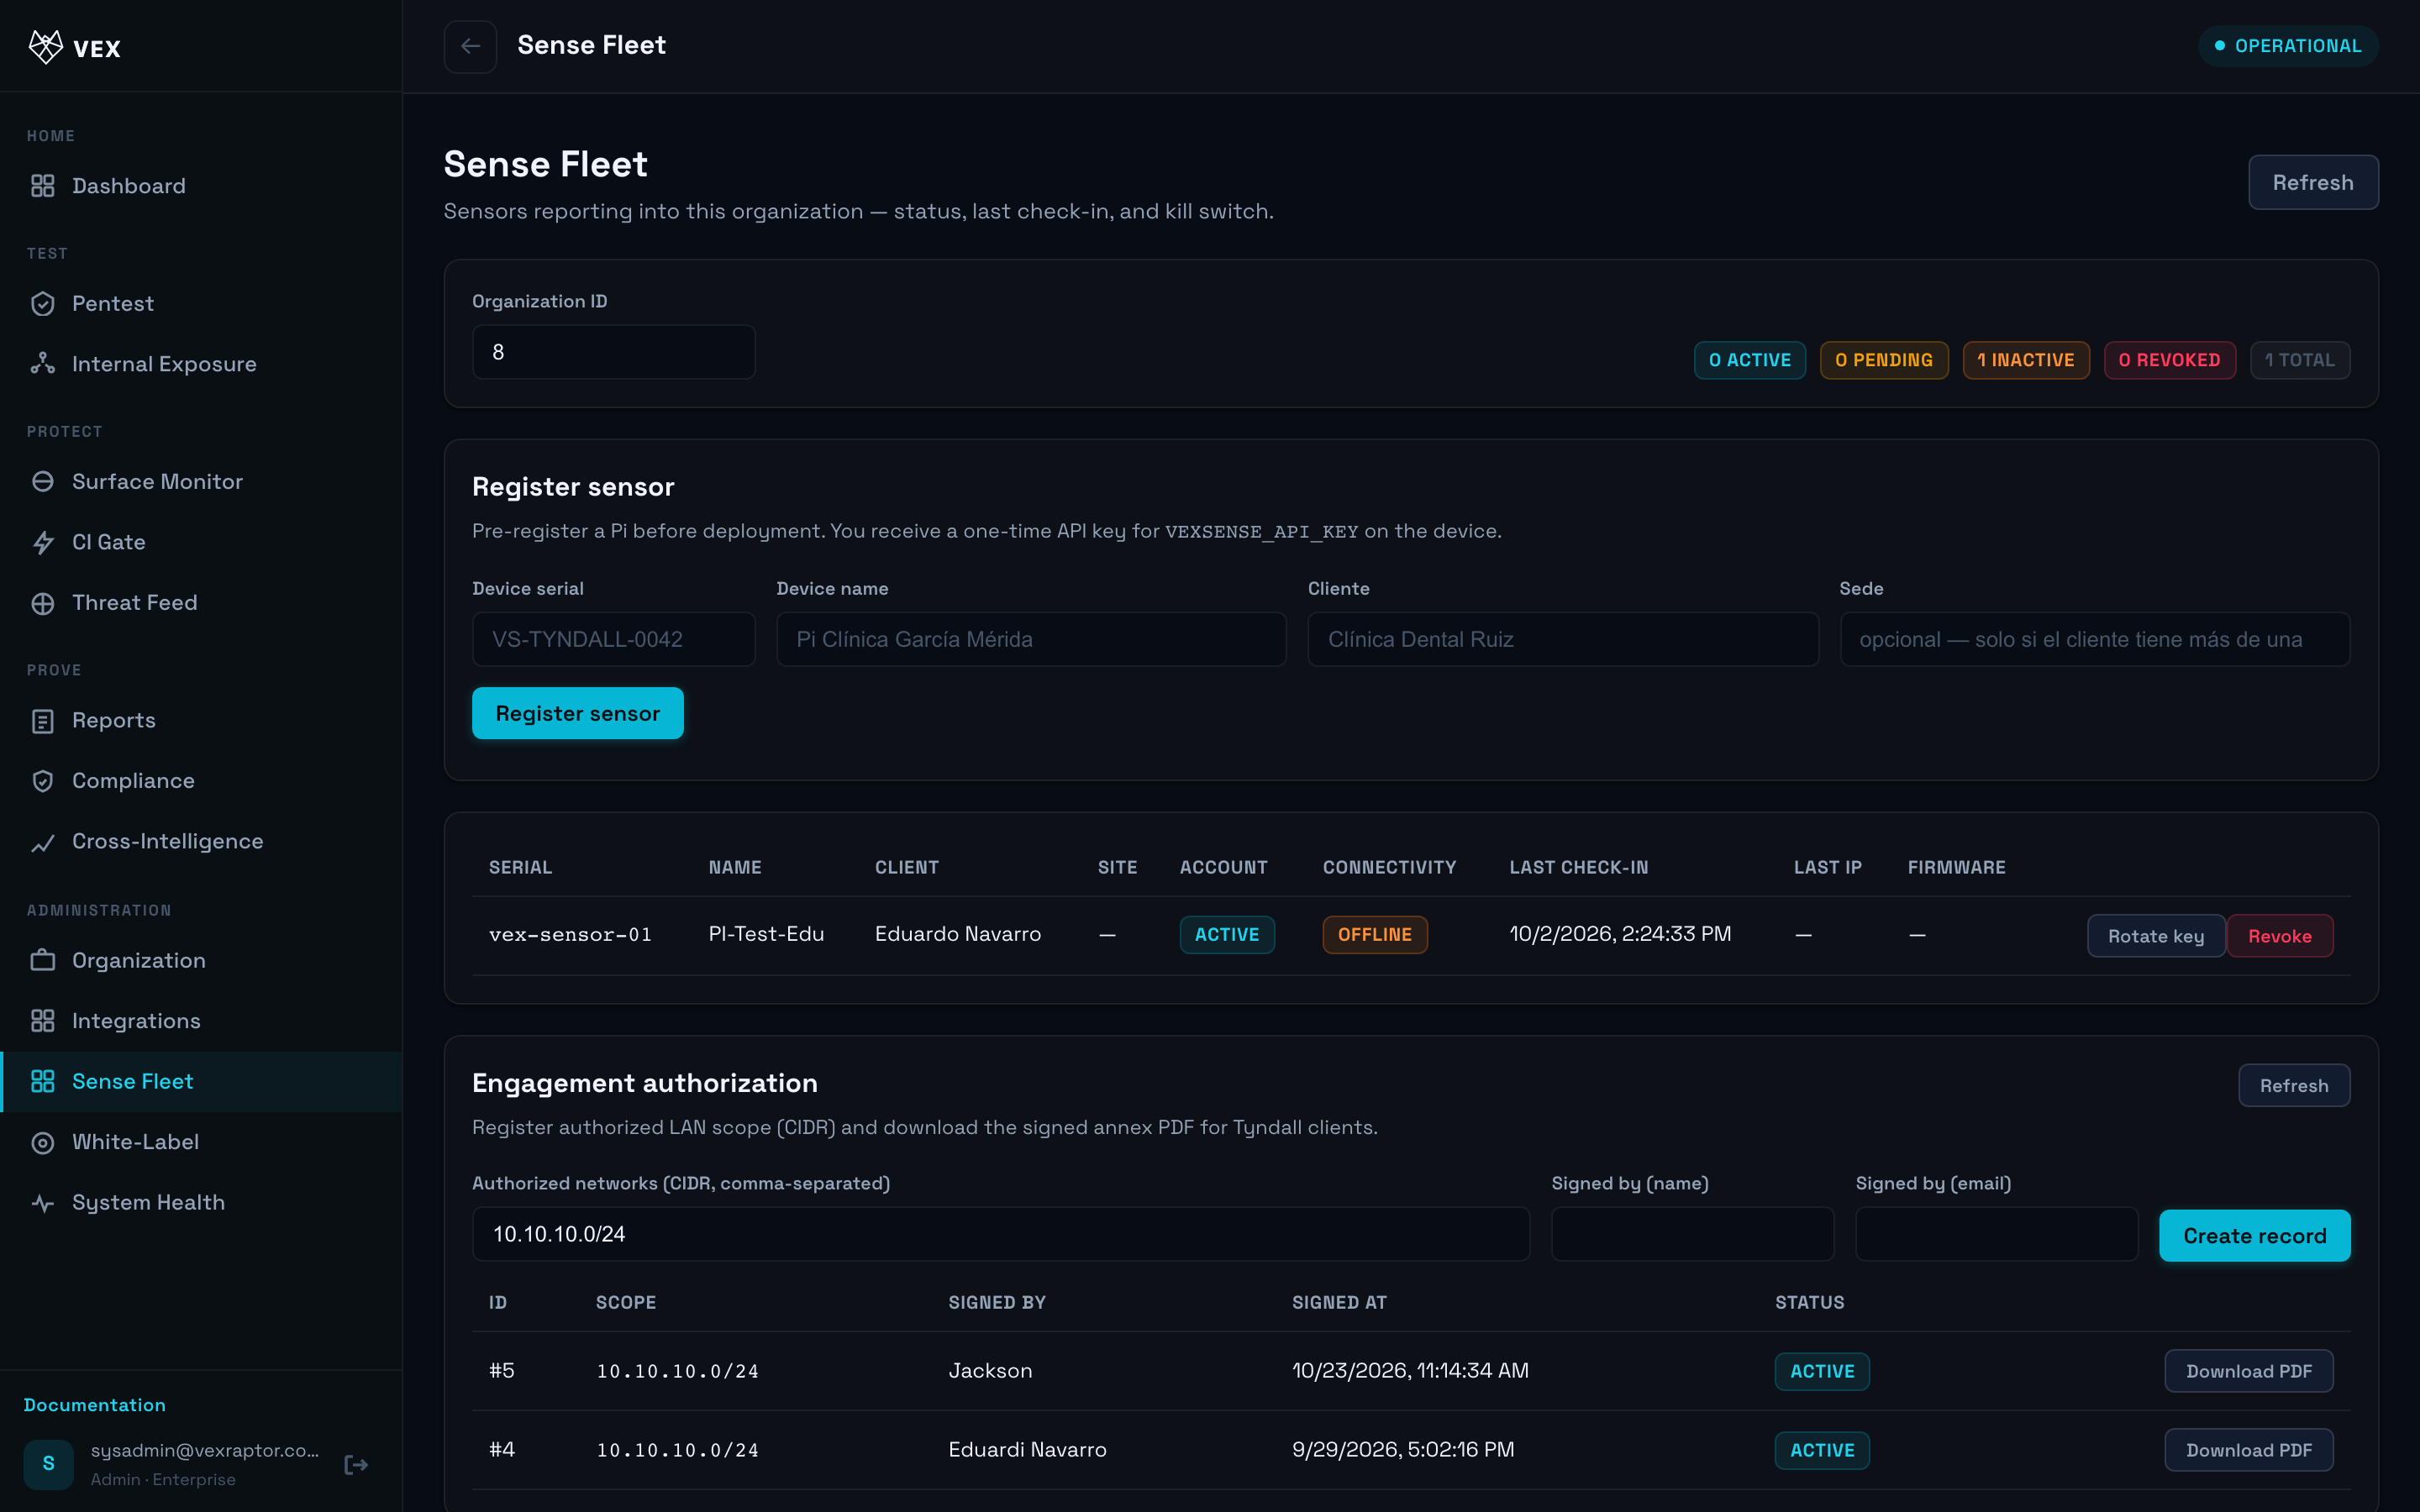Screen dimensions: 2420x1512
Task: Click the Organization ID field
Action: (x=613, y=352)
